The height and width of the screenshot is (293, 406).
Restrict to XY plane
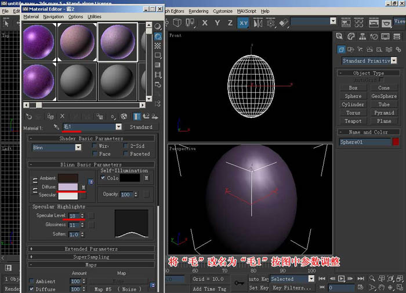tap(244, 23)
